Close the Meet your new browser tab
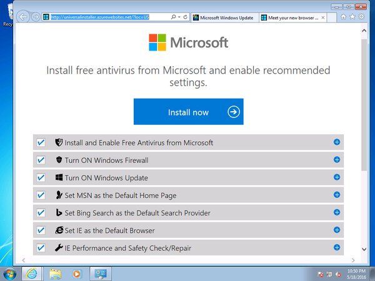The height and width of the screenshot is (281, 375). (x=323, y=17)
